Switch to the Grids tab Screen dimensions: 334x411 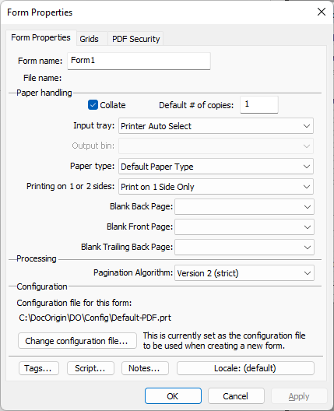(89, 39)
